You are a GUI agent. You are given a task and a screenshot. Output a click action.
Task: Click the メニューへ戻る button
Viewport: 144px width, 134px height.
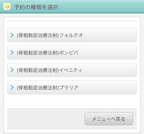pos(109,119)
